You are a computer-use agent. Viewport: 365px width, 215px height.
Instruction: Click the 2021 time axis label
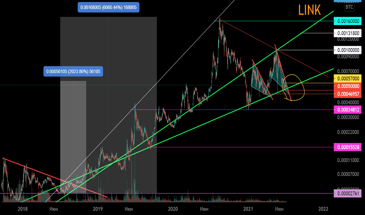pos(248,209)
